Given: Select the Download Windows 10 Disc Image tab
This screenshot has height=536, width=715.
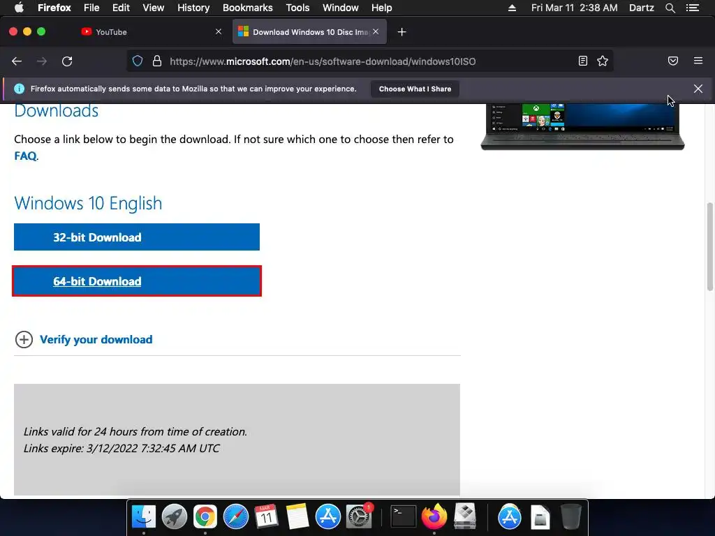Looking at the screenshot, I should click(309, 32).
